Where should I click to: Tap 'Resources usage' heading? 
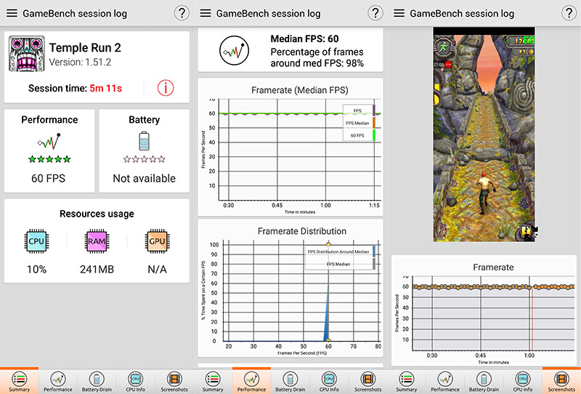(97, 214)
